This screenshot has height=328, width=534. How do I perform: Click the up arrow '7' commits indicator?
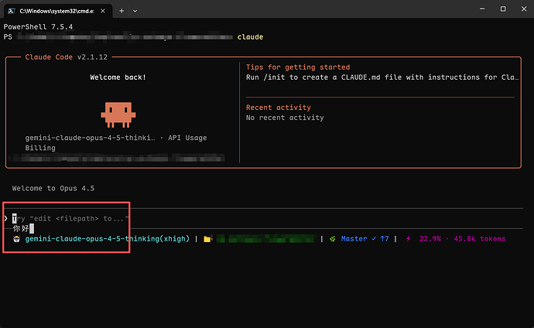[385, 239]
